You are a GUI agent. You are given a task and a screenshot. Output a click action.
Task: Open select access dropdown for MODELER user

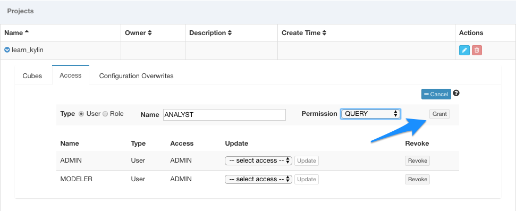pyautogui.click(x=258, y=179)
